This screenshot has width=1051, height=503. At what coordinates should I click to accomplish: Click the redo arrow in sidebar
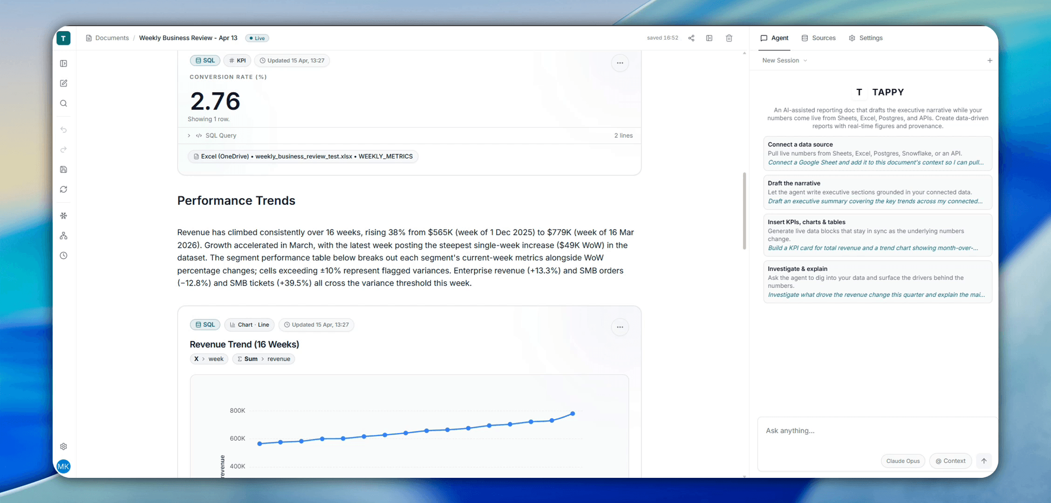pos(64,150)
